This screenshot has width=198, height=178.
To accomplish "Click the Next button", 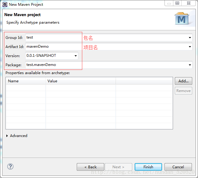I will point(118,167).
